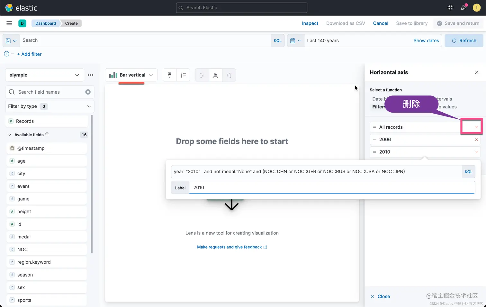Grab the All records drag handle
The height and width of the screenshot is (307, 486).
tap(374, 127)
